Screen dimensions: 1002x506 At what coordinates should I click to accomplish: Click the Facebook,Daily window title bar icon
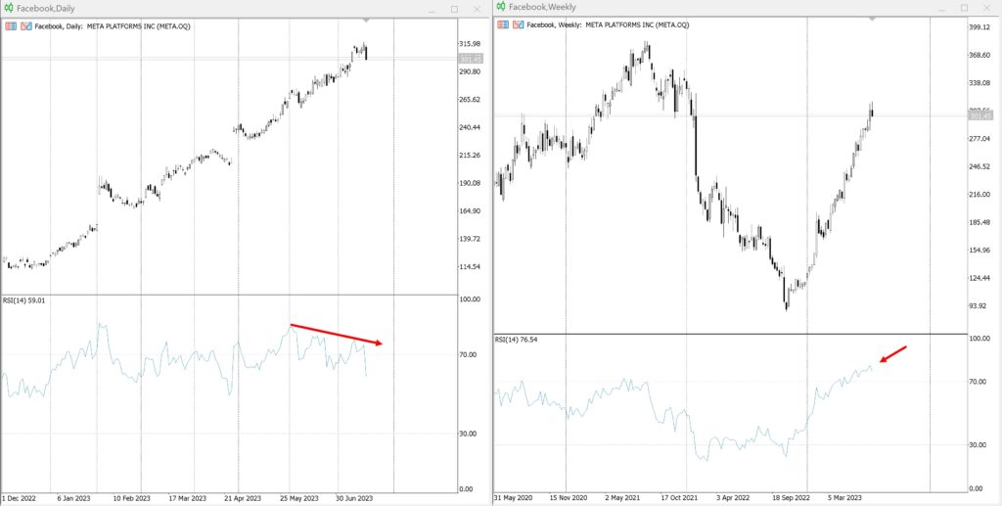point(8,8)
